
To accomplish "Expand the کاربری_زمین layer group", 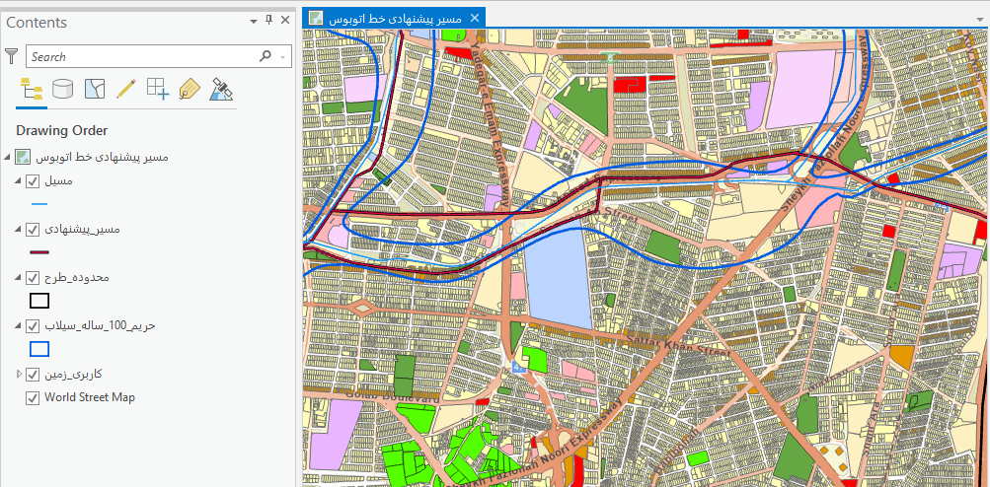I will tap(19, 375).
